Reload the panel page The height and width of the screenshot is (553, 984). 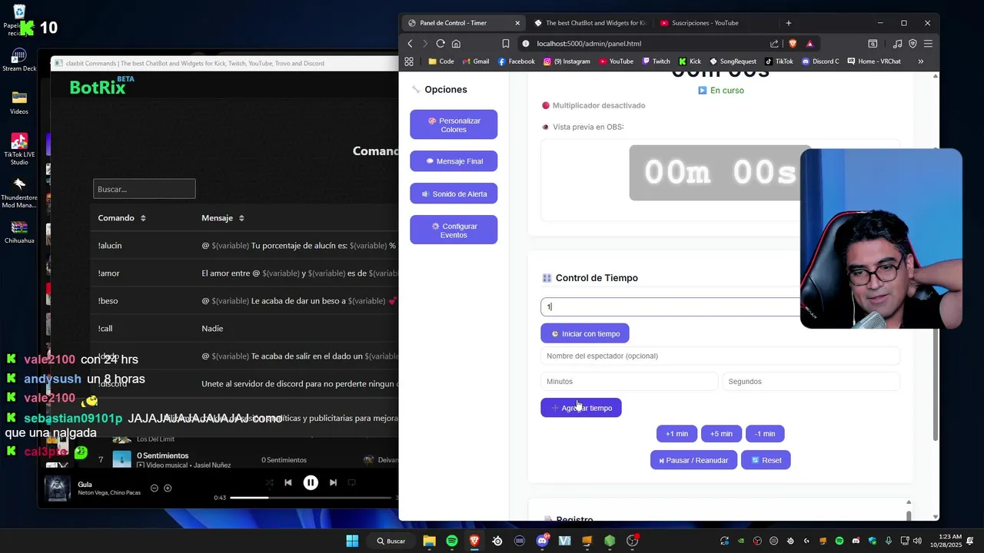click(x=440, y=44)
